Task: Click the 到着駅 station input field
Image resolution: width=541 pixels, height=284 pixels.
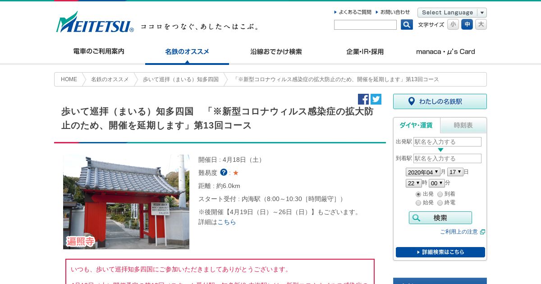Action: point(447,159)
